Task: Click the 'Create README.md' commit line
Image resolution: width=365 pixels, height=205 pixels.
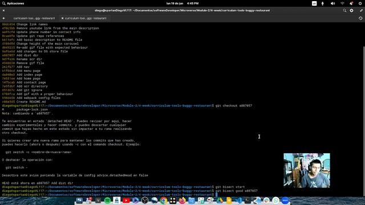Action: pos(24,102)
